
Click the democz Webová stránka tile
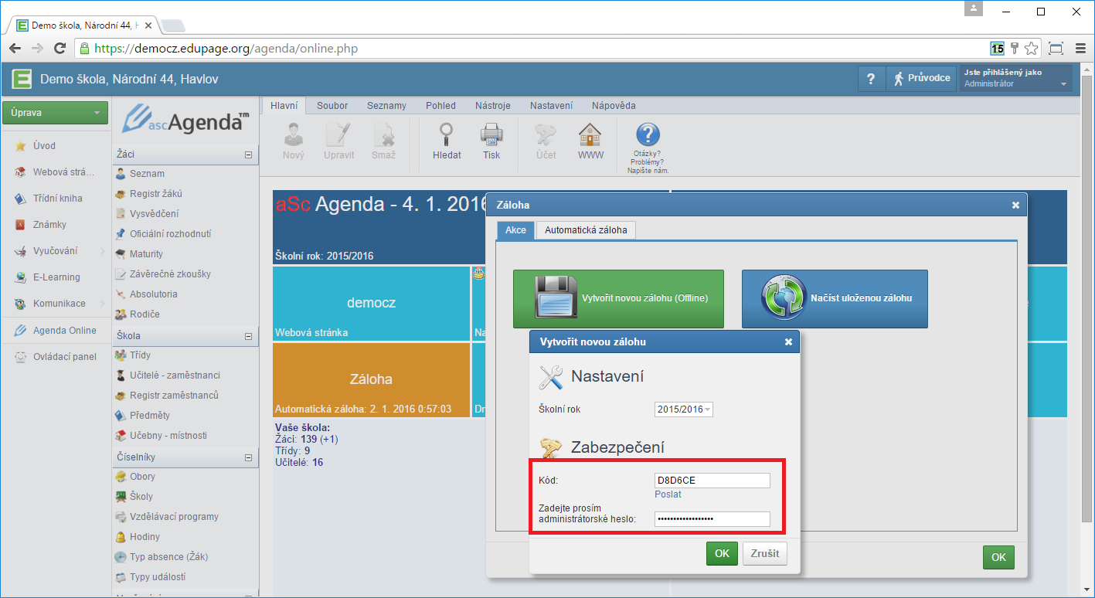point(371,304)
